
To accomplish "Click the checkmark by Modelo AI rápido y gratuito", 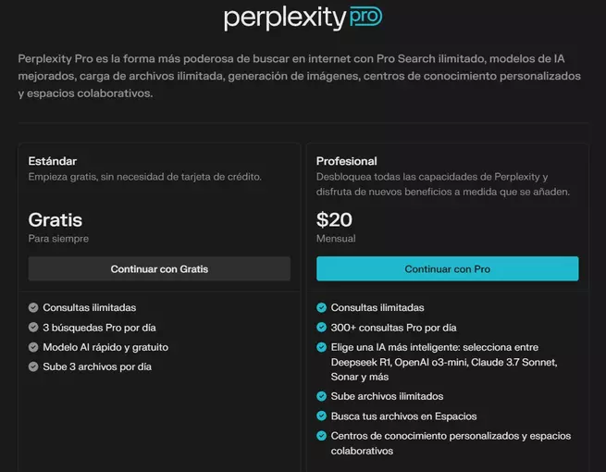I will point(33,347).
